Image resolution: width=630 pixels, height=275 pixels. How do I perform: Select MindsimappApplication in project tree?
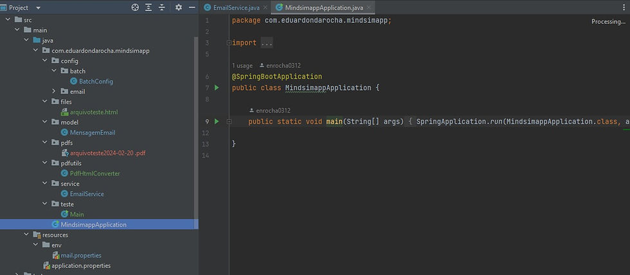point(94,224)
